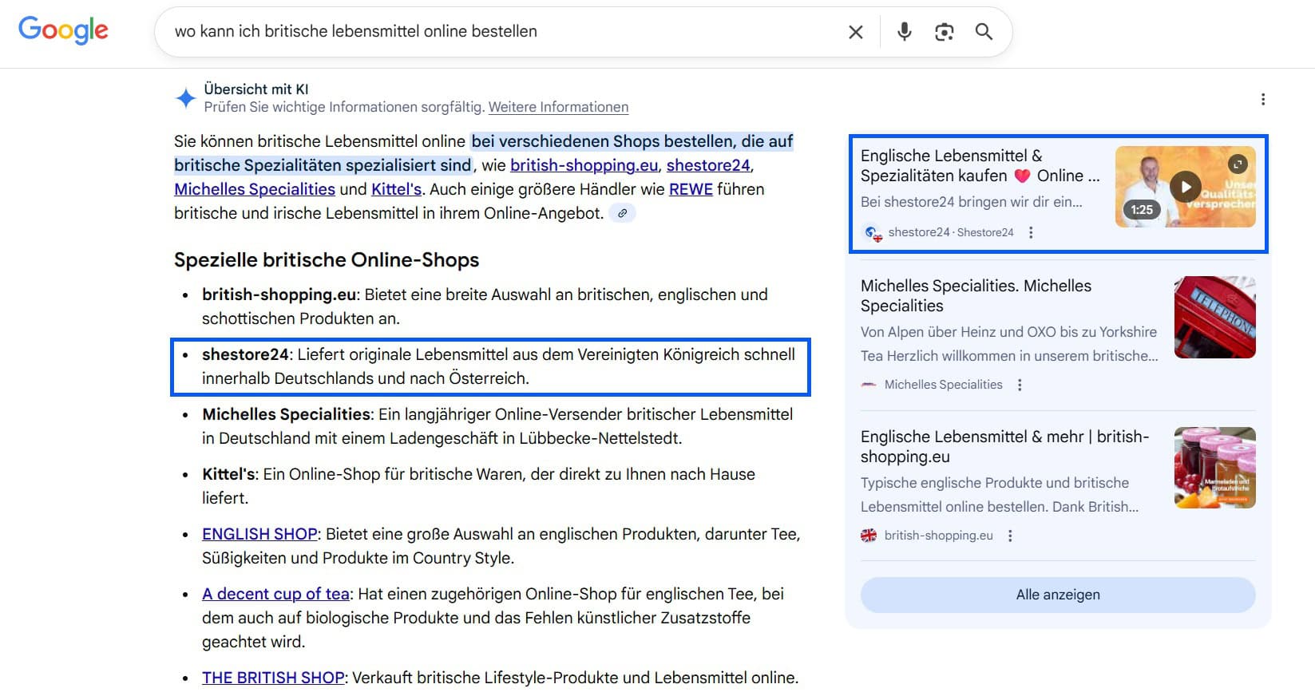Submit search with the magnifying glass icon

[x=984, y=32]
